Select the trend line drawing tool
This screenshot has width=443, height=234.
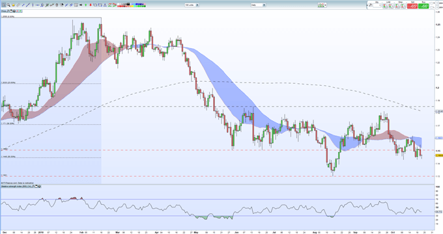click(27, 5)
